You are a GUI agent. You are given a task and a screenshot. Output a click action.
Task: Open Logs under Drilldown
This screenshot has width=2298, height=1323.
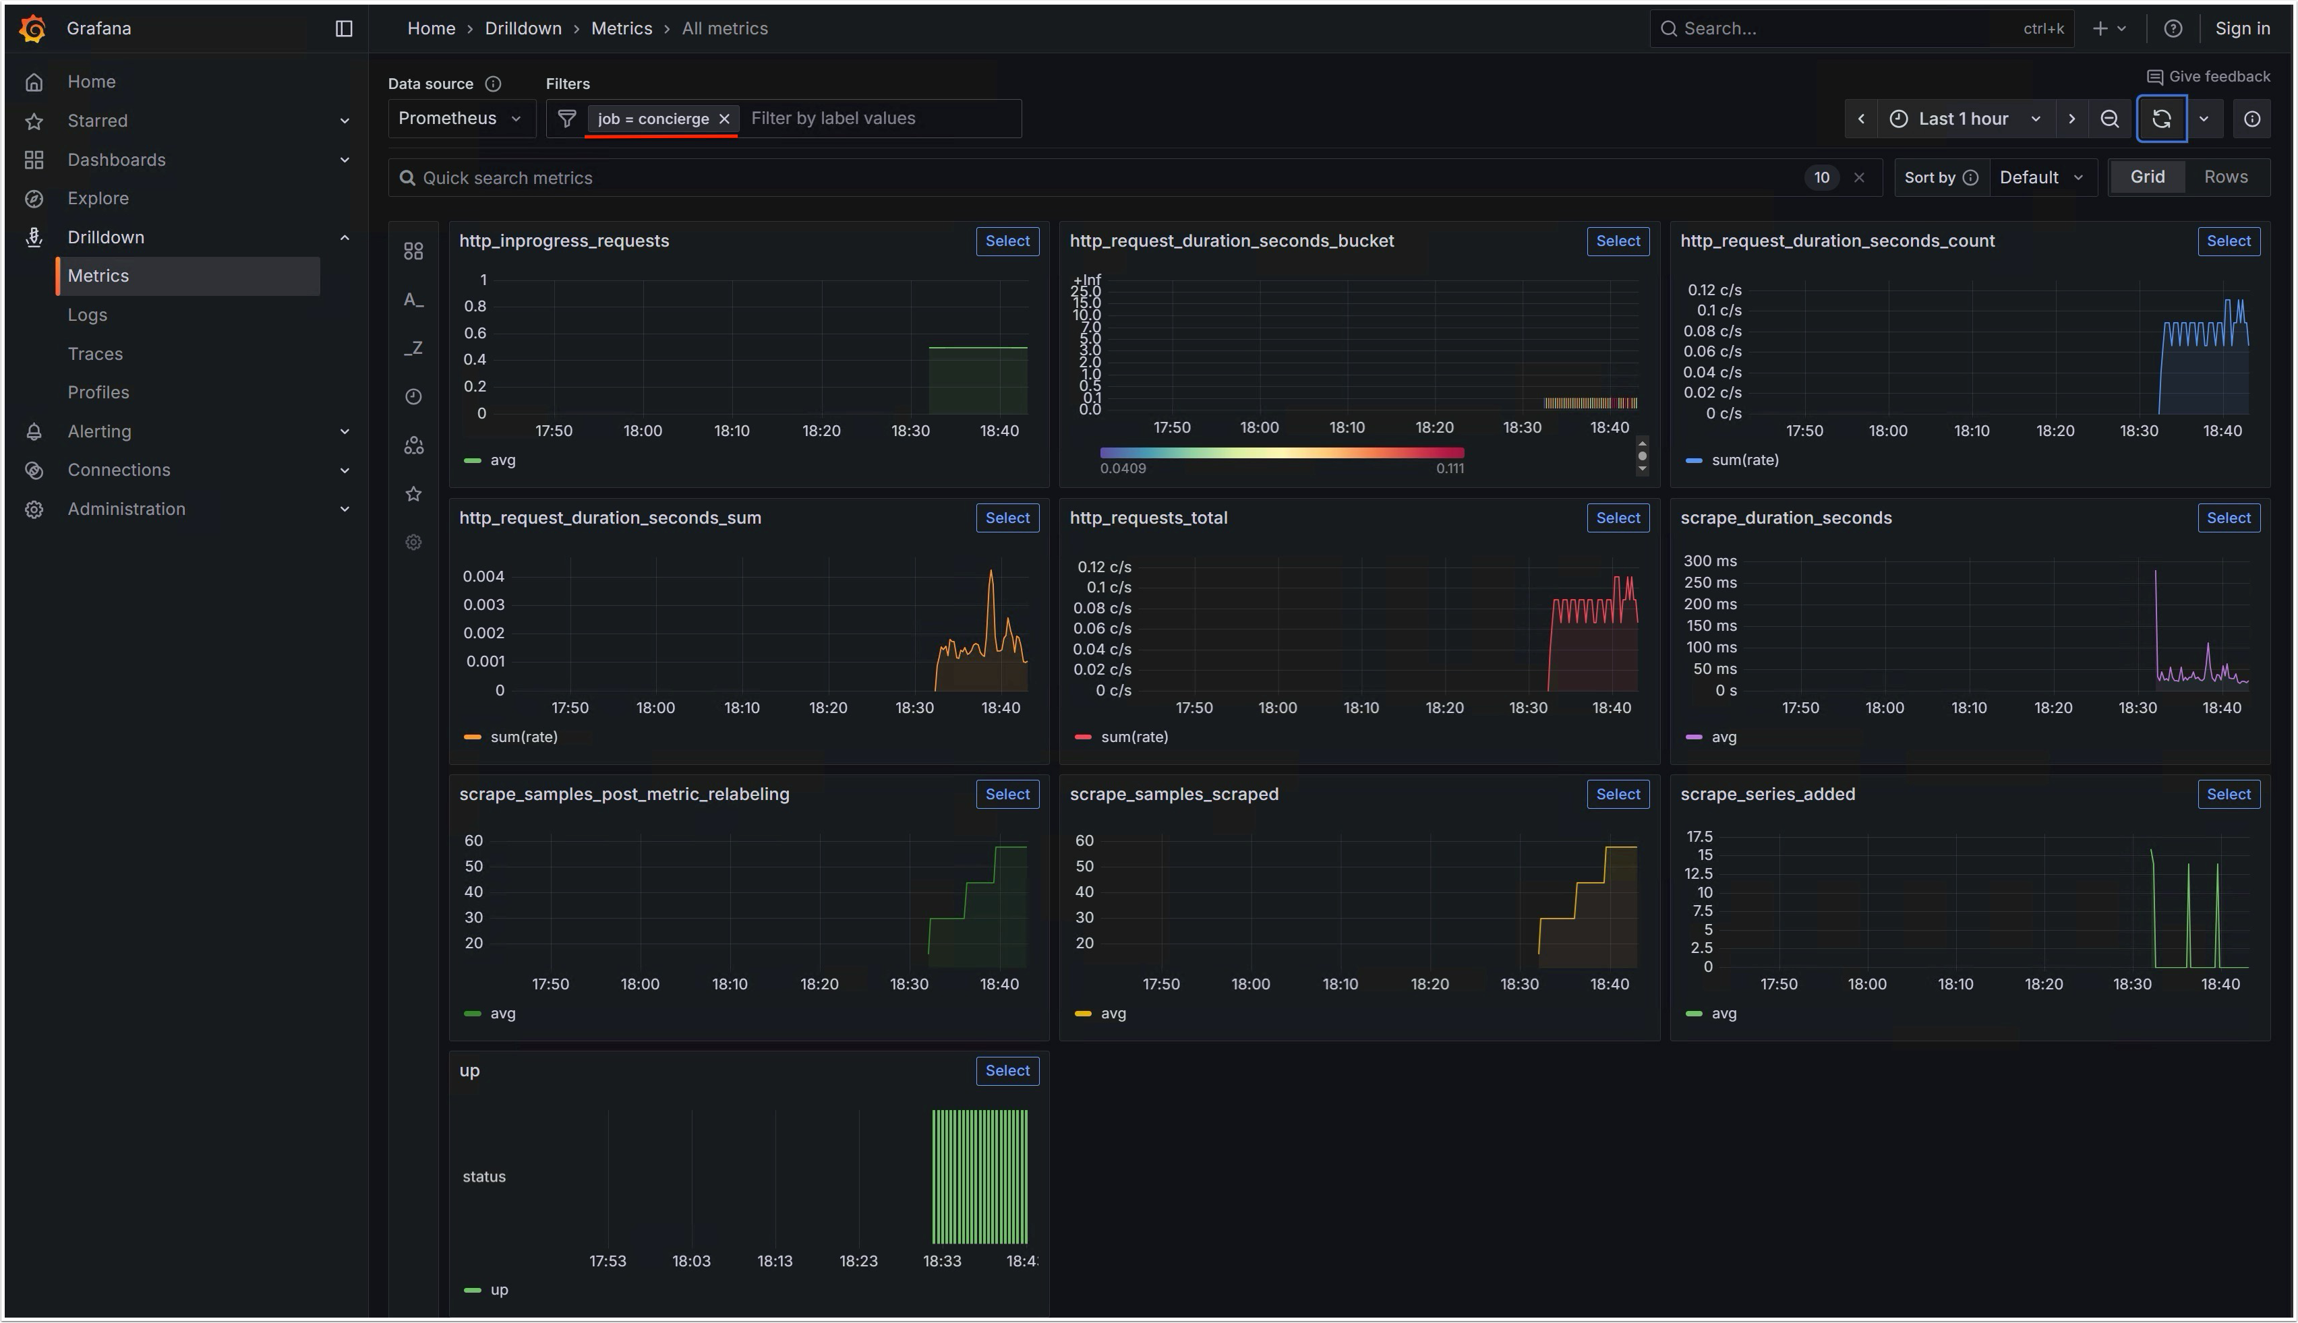coord(87,315)
